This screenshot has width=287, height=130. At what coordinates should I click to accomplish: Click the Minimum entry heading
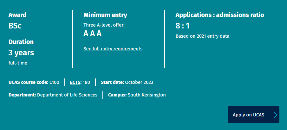click(105, 15)
